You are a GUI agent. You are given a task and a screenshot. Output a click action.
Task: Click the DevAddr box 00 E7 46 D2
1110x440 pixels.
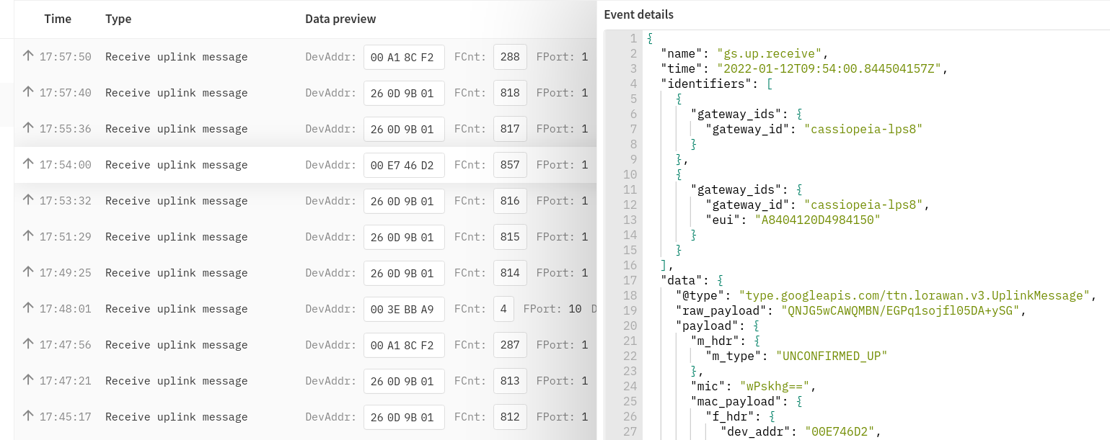coord(403,165)
